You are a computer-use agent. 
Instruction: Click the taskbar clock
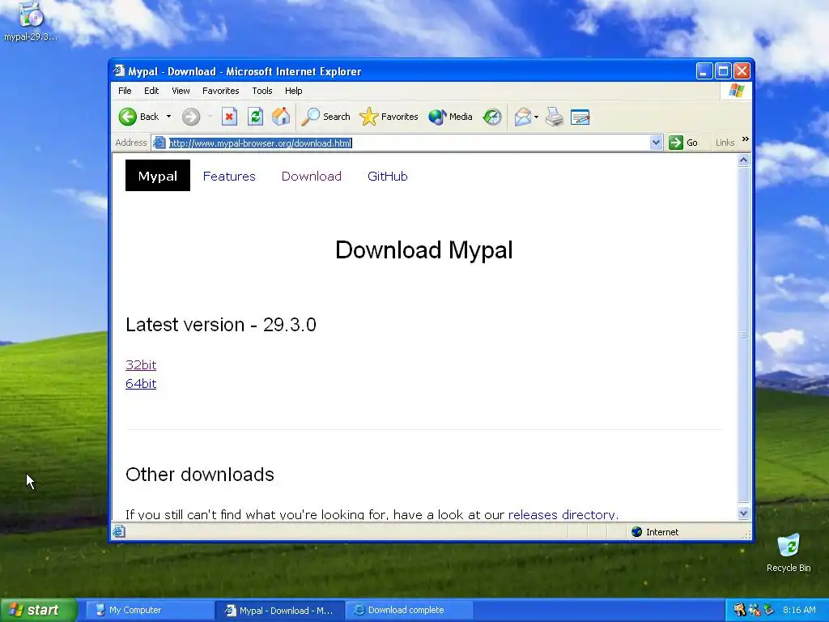pyautogui.click(x=799, y=610)
